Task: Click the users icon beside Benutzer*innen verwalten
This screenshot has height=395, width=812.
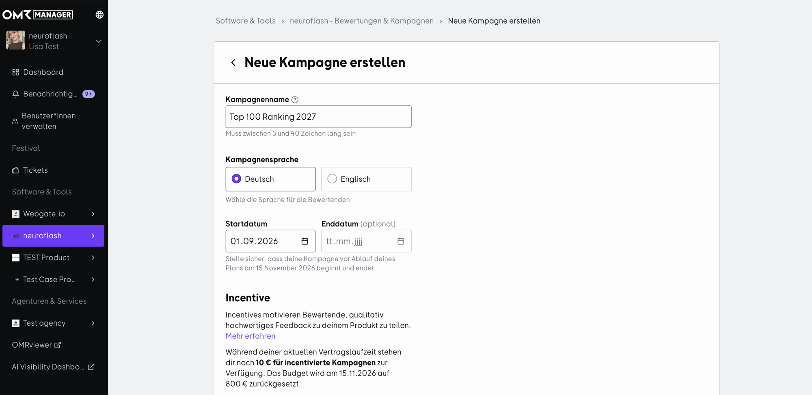Action: pyautogui.click(x=15, y=121)
